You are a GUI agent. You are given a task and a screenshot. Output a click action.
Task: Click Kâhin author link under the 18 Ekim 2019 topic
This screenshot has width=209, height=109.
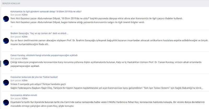pyautogui.click(x=25, y=15)
